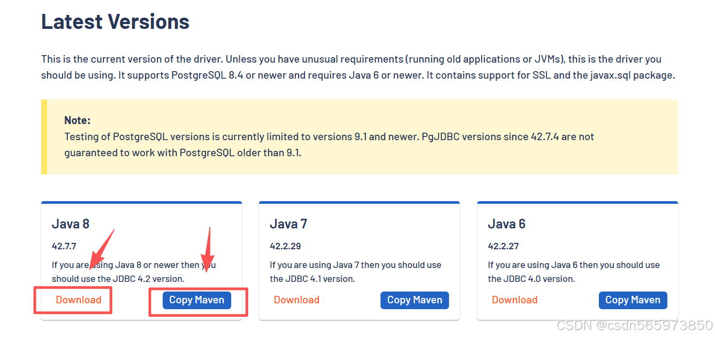This screenshot has height=337, width=715.
Task: Click the 'Note:' label in yellow box
Action: [78, 120]
